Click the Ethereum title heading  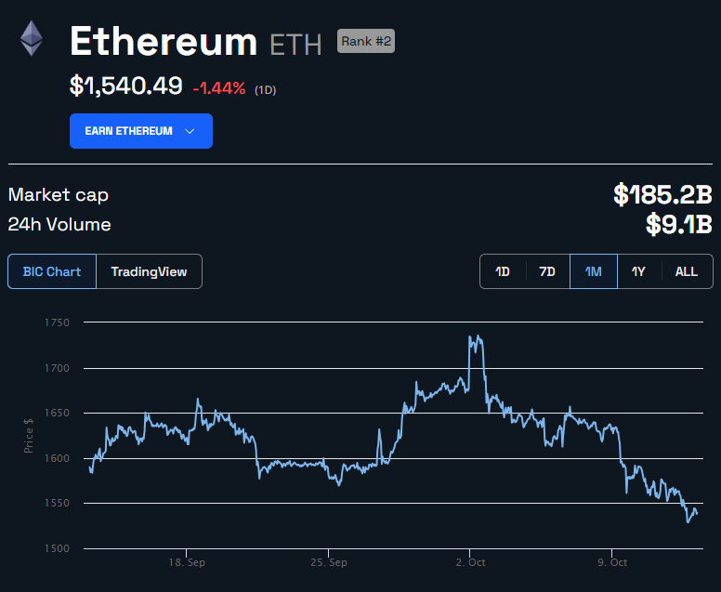point(164,41)
